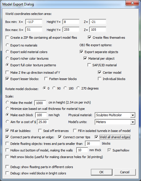Enable Create a ZIP file checkbox
Image resolution: width=141 pixels, height=181 pixels.
[x=7, y=38]
